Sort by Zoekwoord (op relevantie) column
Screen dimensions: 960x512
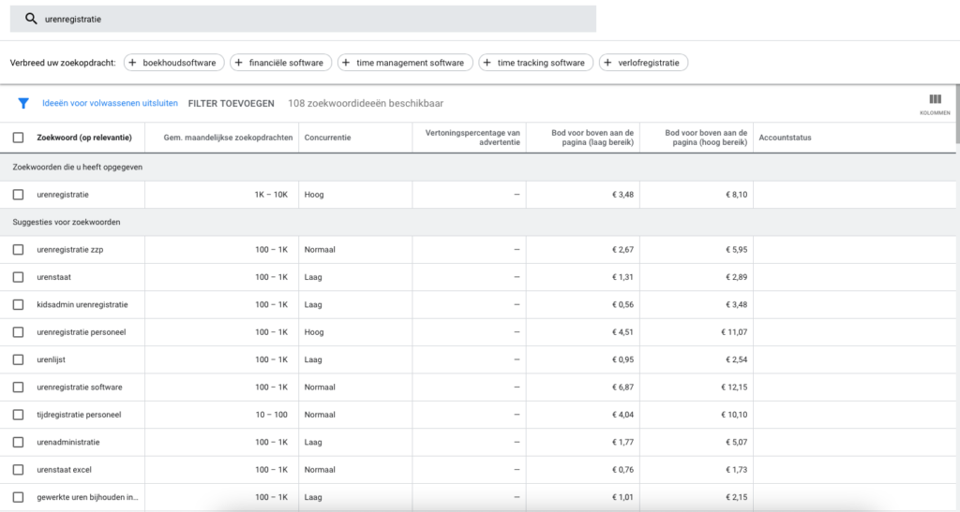[83, 138]
